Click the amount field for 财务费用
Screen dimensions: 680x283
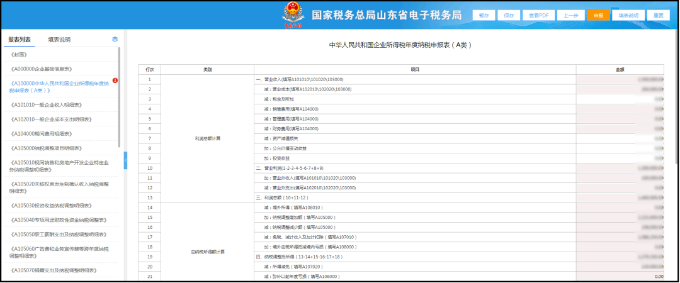click(620, 129)
